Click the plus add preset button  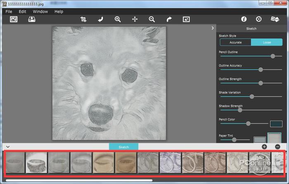(x=264, y=147)
